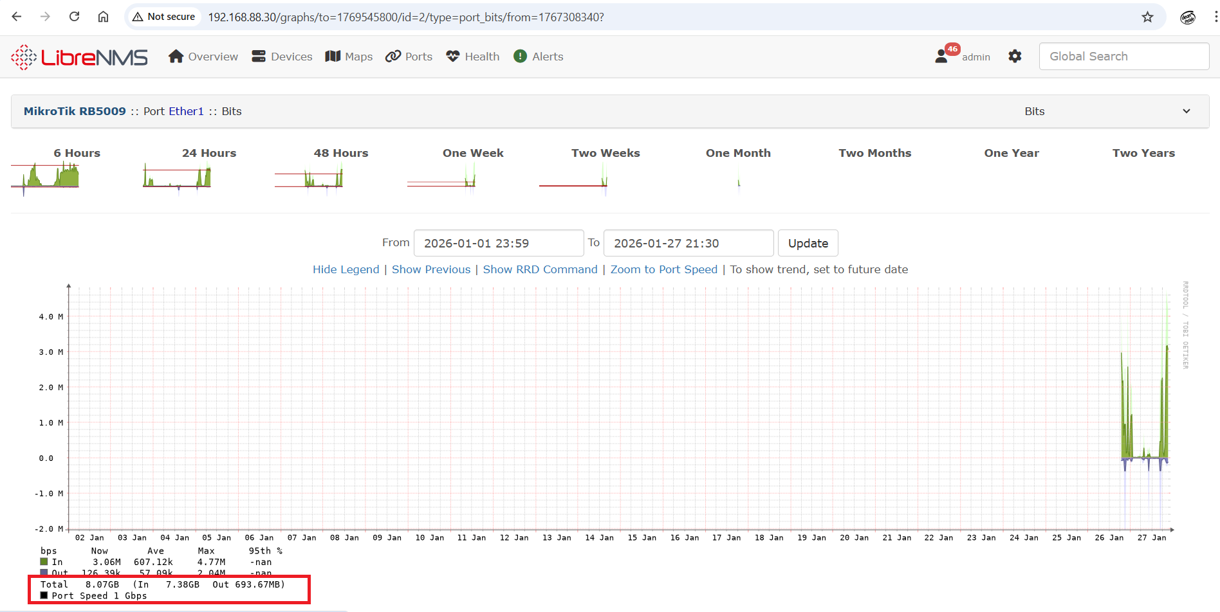Click the Alerts exclamation icon
This screenshot has height=612, width=1220.
520,57
